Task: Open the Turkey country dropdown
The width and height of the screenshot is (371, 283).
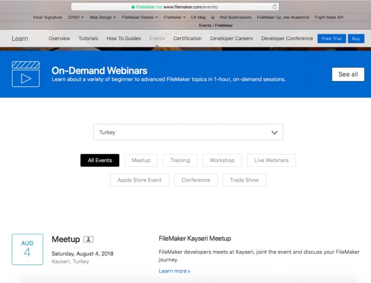Action: [188, 132]
